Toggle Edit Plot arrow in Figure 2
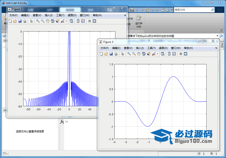The image size is (226, 158). (x=31, y=21)
